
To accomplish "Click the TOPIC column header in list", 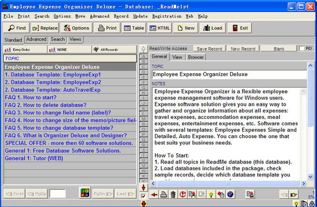I will pos(70,59).
